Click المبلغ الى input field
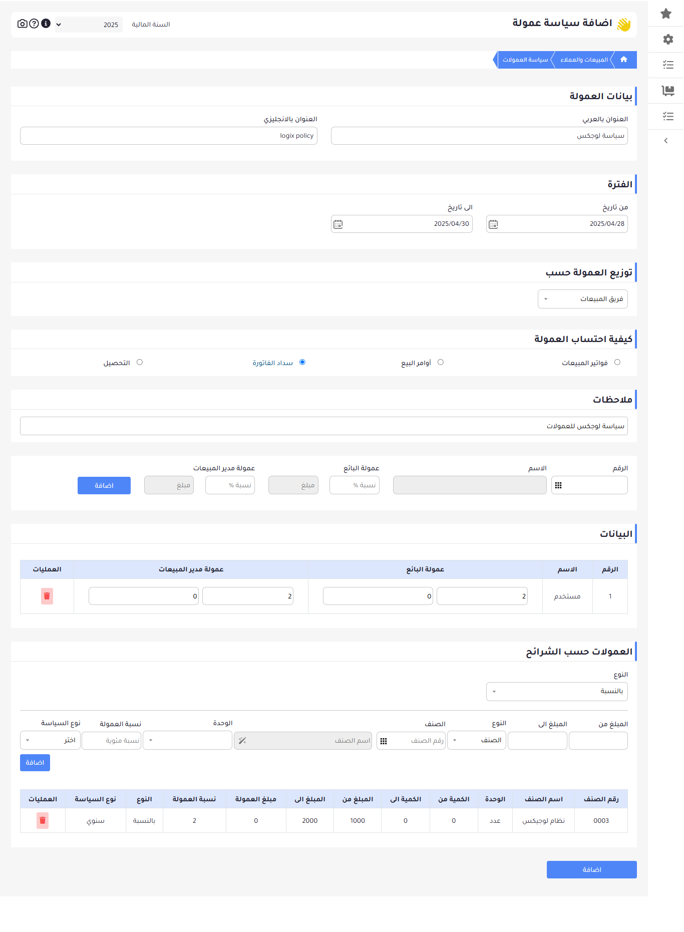The width and height of the screenshot is (684, 932). [x=537, y=741]
